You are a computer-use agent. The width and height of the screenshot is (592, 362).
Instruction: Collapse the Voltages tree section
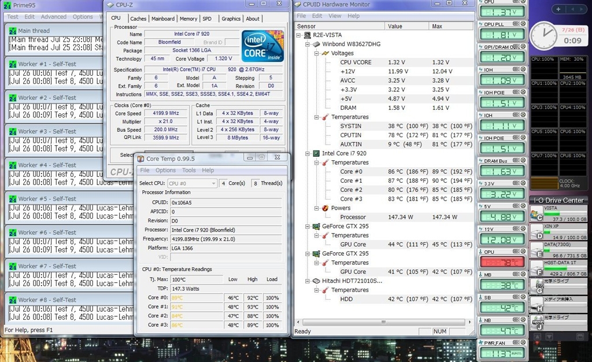pos(317,53)
